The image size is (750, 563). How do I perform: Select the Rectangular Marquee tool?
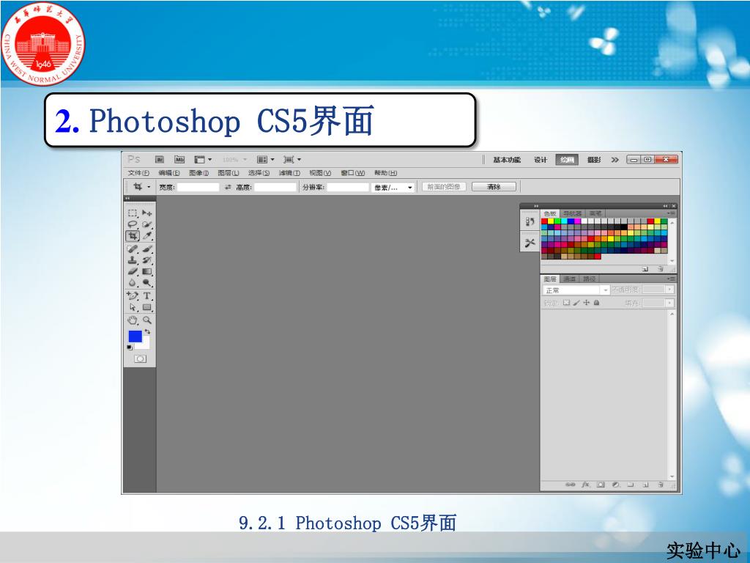tap(133, 213)
